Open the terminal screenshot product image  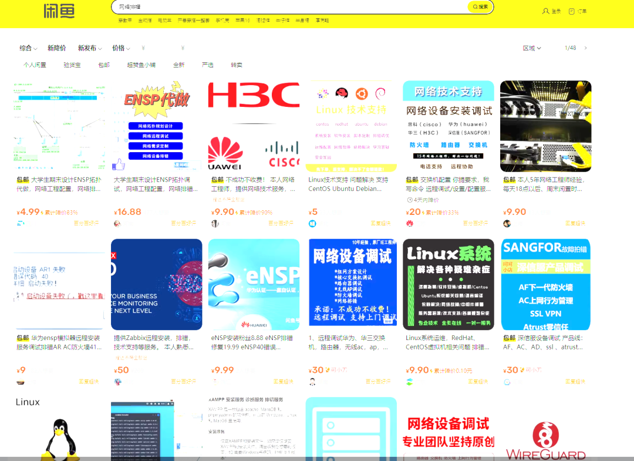click(x=157, y=429)
